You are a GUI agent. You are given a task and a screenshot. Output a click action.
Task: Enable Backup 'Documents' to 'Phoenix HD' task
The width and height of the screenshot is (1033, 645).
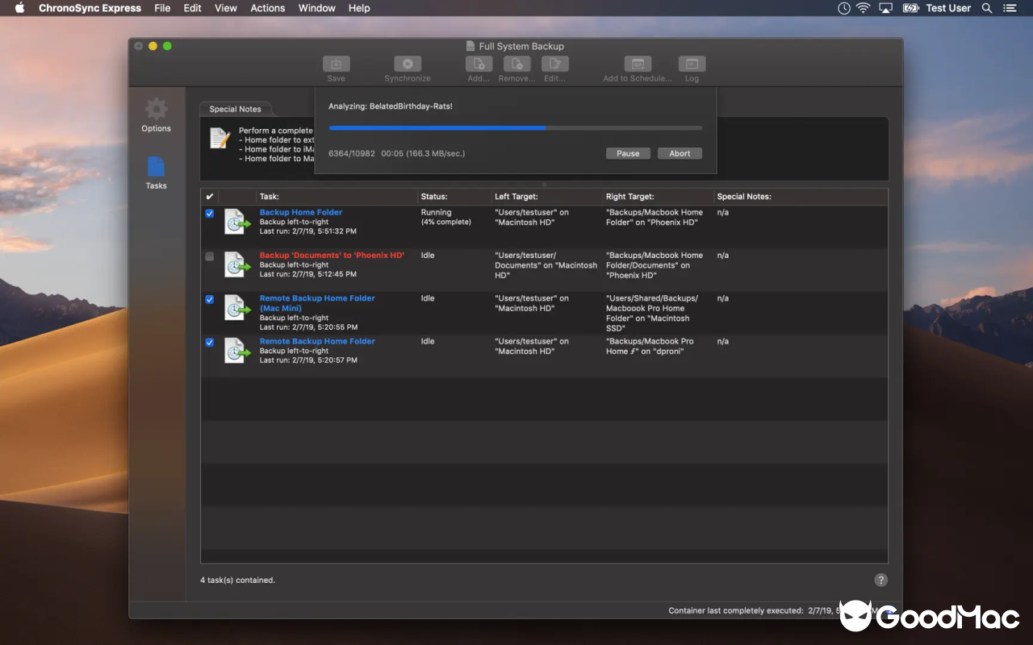point(209,256)
